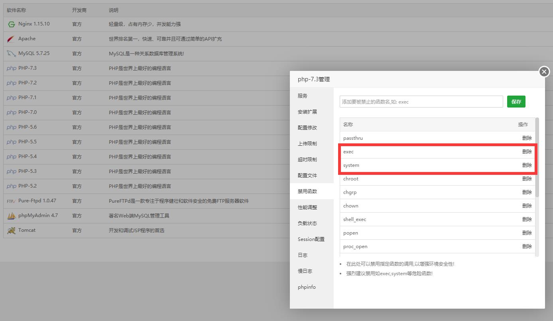The image size is (553, 321).
Task: Click the PHP-7.3 software name
Action: tap(28, 68)
